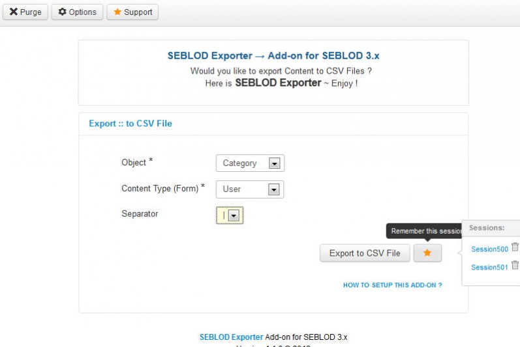Click the orange star on Support

(x=117, y=12)
